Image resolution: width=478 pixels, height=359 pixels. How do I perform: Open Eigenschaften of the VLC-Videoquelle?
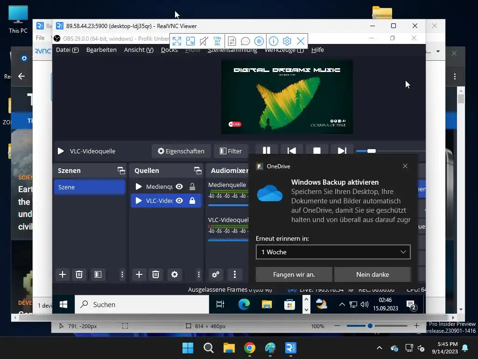click(181, 151)
